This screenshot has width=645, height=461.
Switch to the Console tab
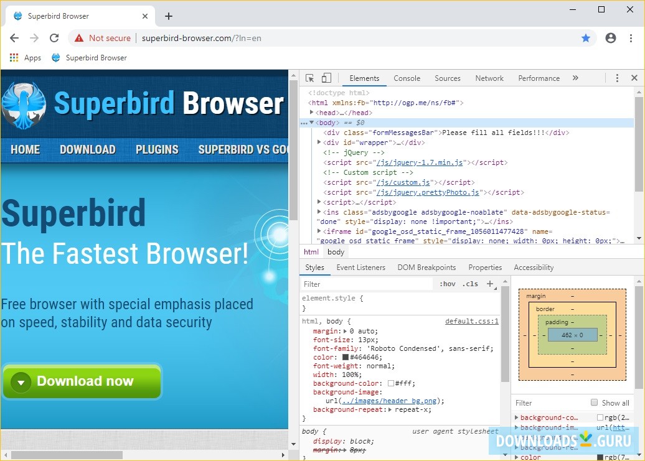click(x=407, y=78)
